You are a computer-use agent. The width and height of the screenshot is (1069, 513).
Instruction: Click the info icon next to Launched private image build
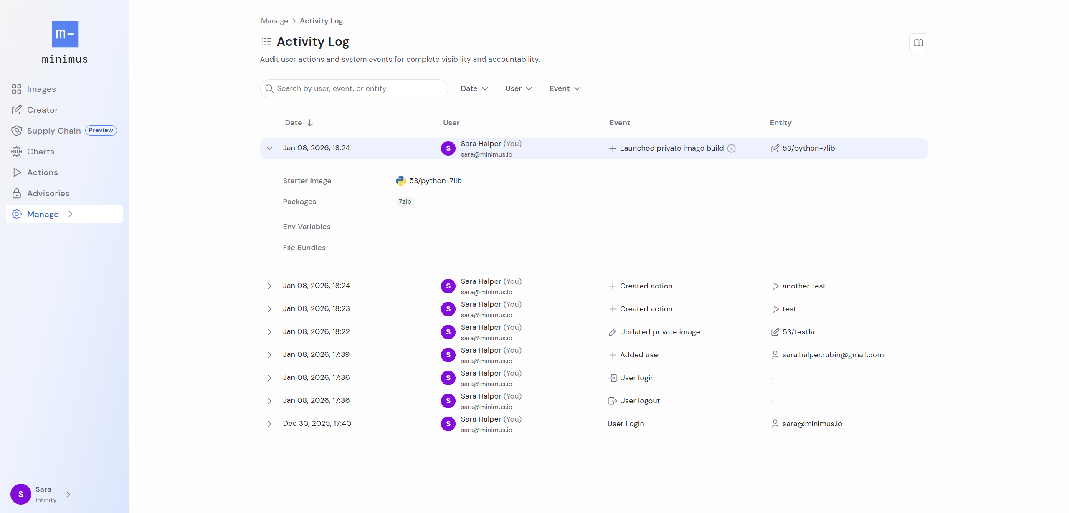731,148
